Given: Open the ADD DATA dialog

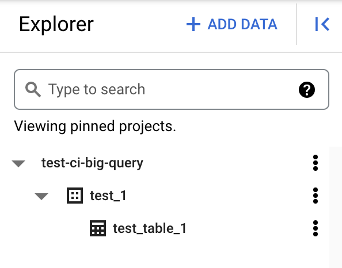Looking at the screenshot, I should pos(232,24).
